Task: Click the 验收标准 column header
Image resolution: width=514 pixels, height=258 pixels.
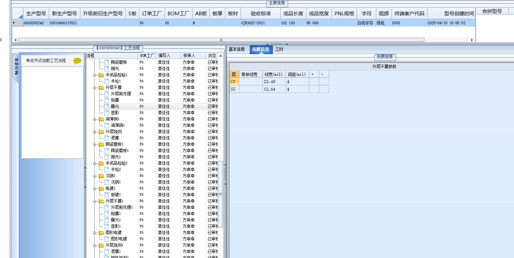Action: (x=261, y=14)
